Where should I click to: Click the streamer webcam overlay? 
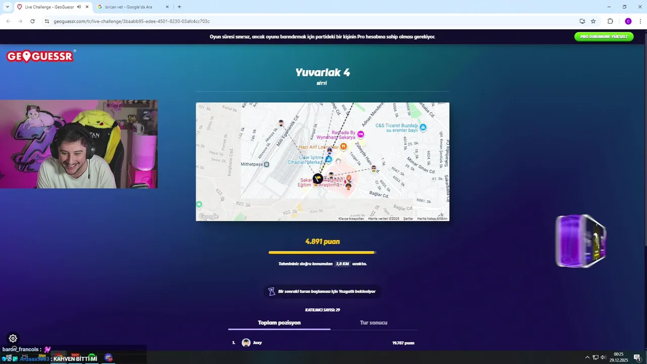(x=79, y=144)
